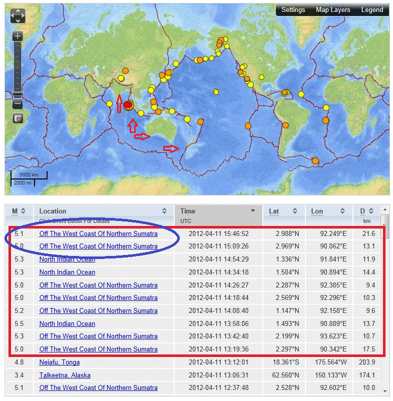Toggle Time column sort order arrow
393x401 pixels.
tap(253, 211)
